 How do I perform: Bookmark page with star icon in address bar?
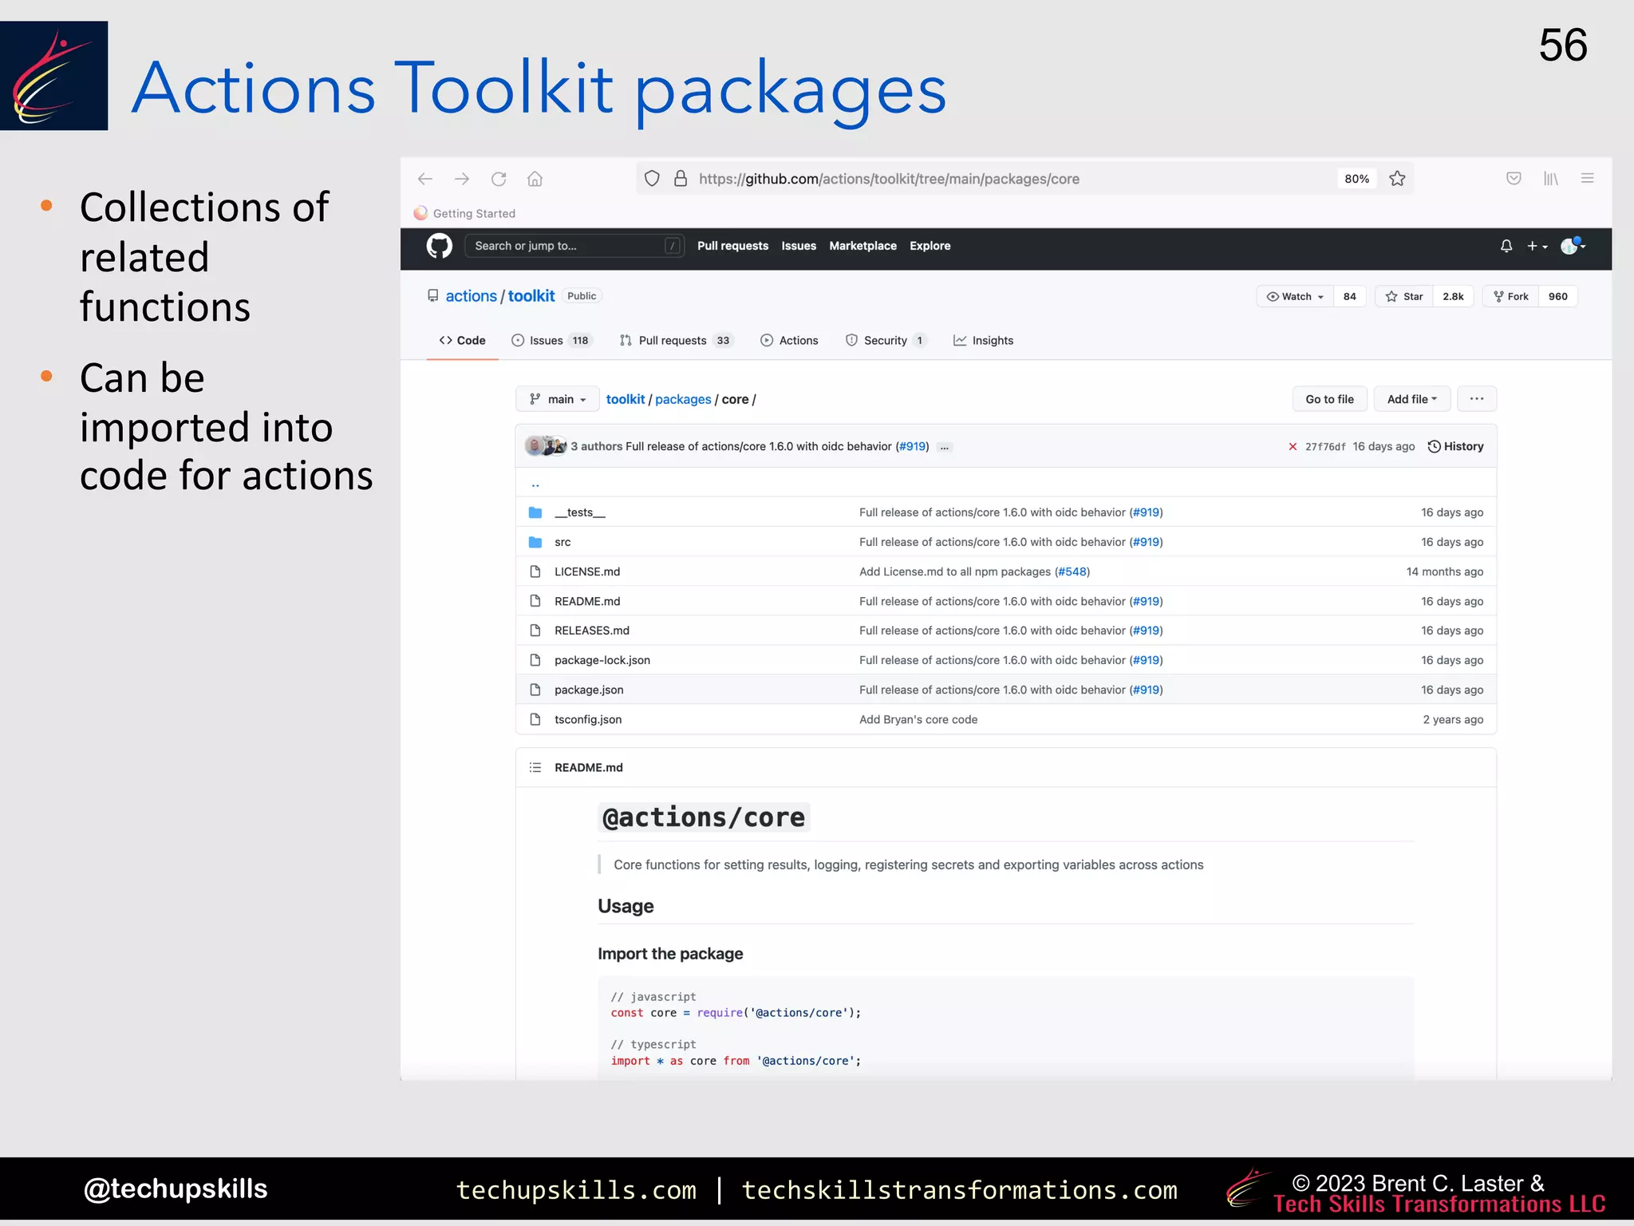pos(1397,179)
